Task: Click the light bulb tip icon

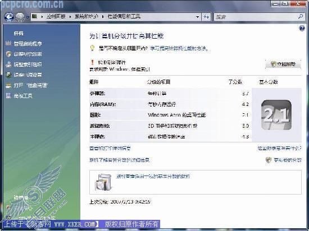Action: 92,48
